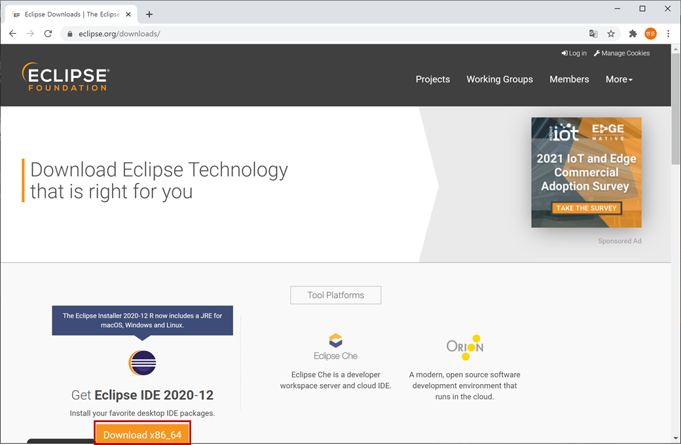
Task: Click the padlock site info icon
Action: (x=70, y=34)
